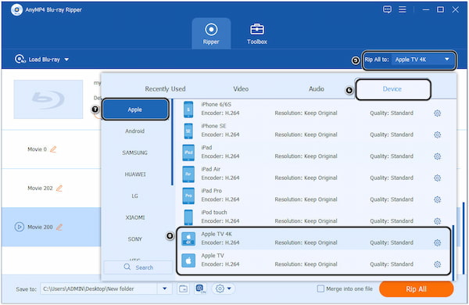Open settings gear for iPod touch
The height and width of the screenshot is (305, 469).
click(437, 221)
